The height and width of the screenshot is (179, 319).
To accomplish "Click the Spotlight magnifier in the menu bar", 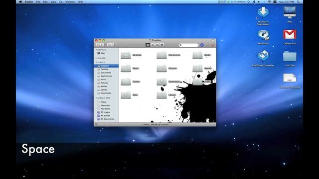I will pyautogui.click(x=298, y=2).
